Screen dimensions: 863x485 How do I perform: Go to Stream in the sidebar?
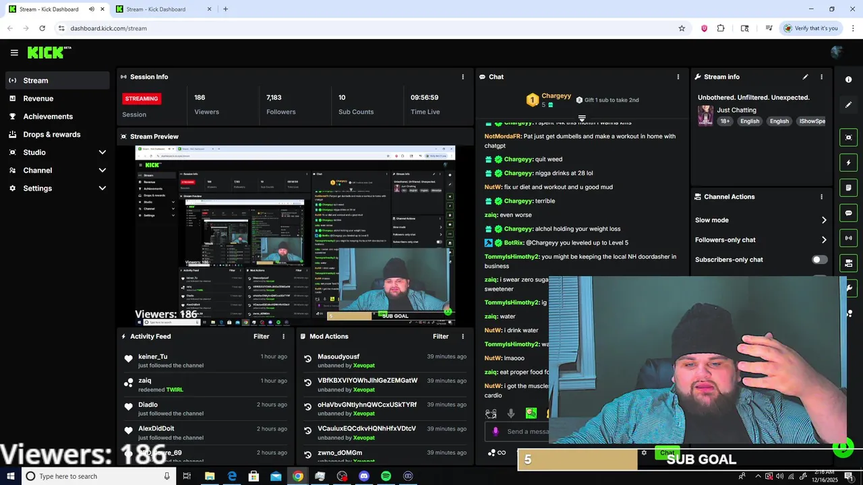point(57,80)
